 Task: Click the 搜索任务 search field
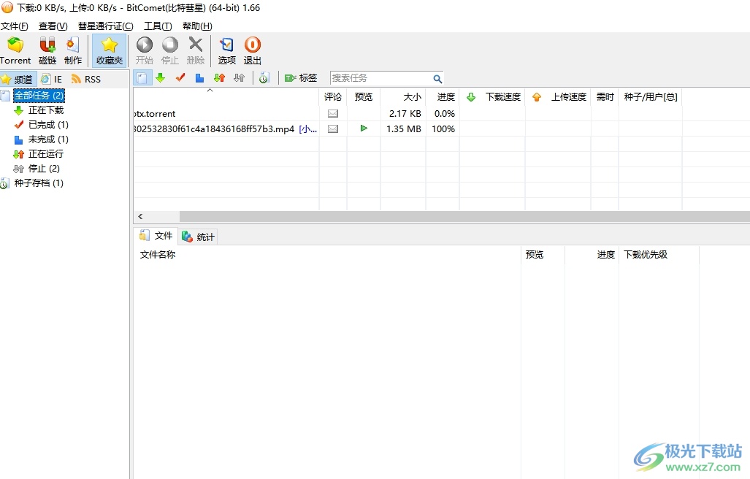(380, 78)
